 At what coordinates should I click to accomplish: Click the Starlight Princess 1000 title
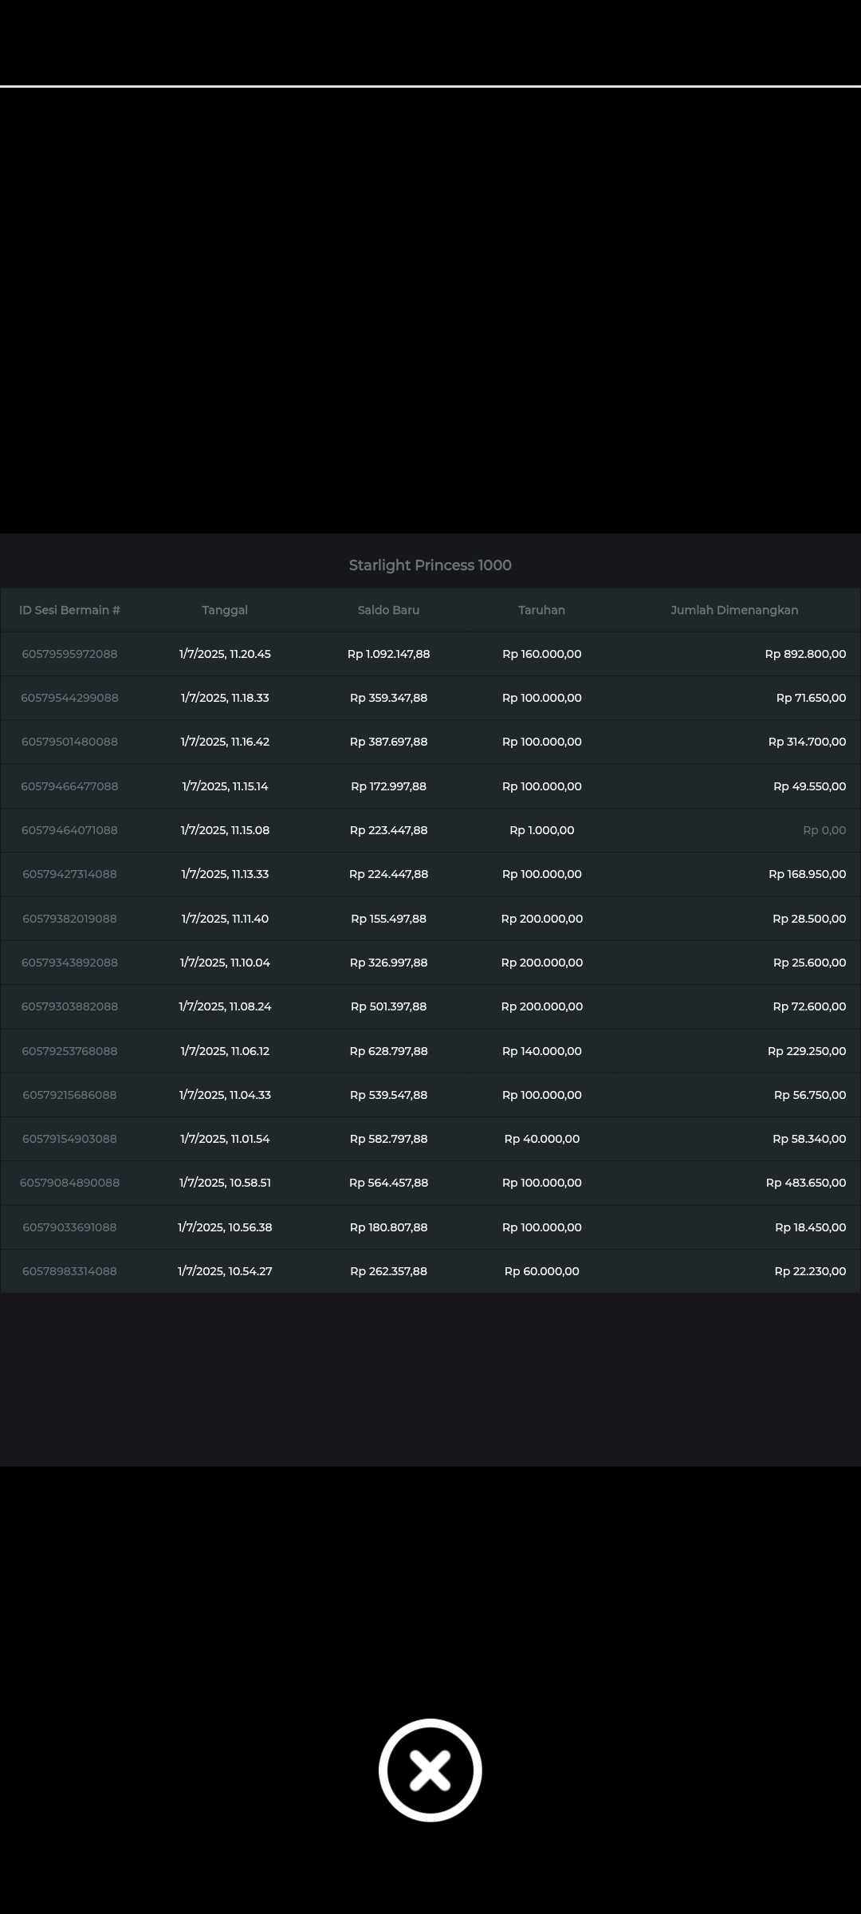pos(431,565)
